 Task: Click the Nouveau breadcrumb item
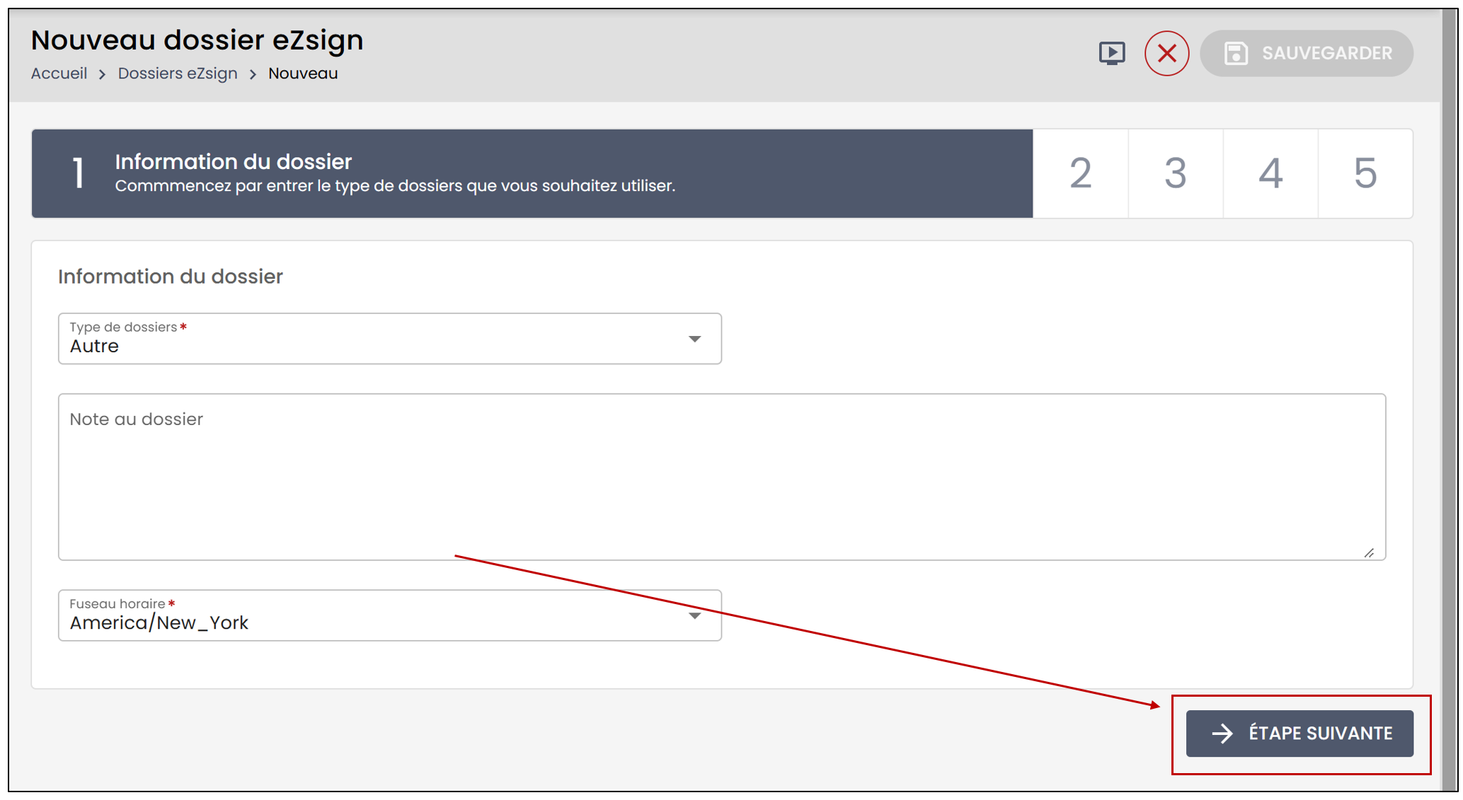tap(303, 74)
